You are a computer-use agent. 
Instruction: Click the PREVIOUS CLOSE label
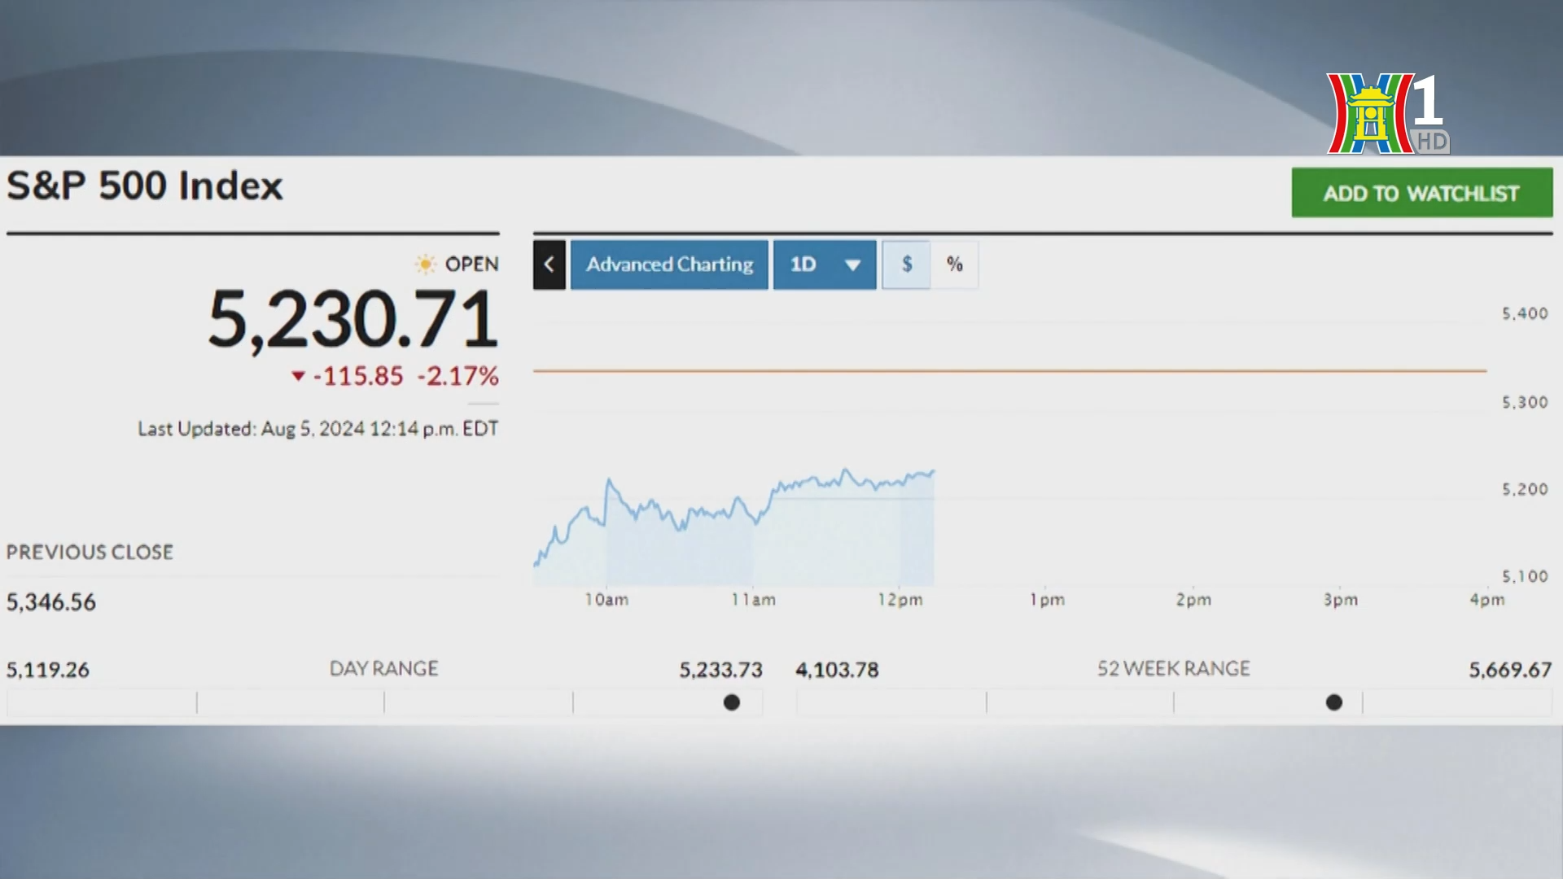coord(90,552)
